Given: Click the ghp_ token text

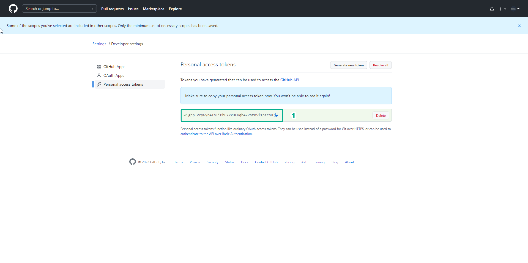Looking at the screenshot, I should coord(231,115).
